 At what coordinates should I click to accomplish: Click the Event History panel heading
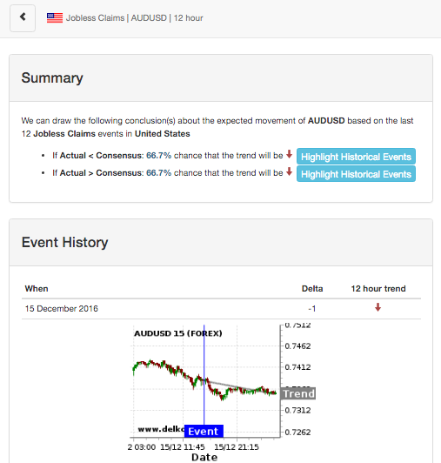(64, 243)
